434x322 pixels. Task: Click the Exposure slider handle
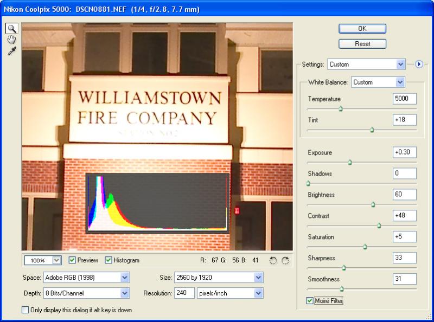[x=350, y=162]
